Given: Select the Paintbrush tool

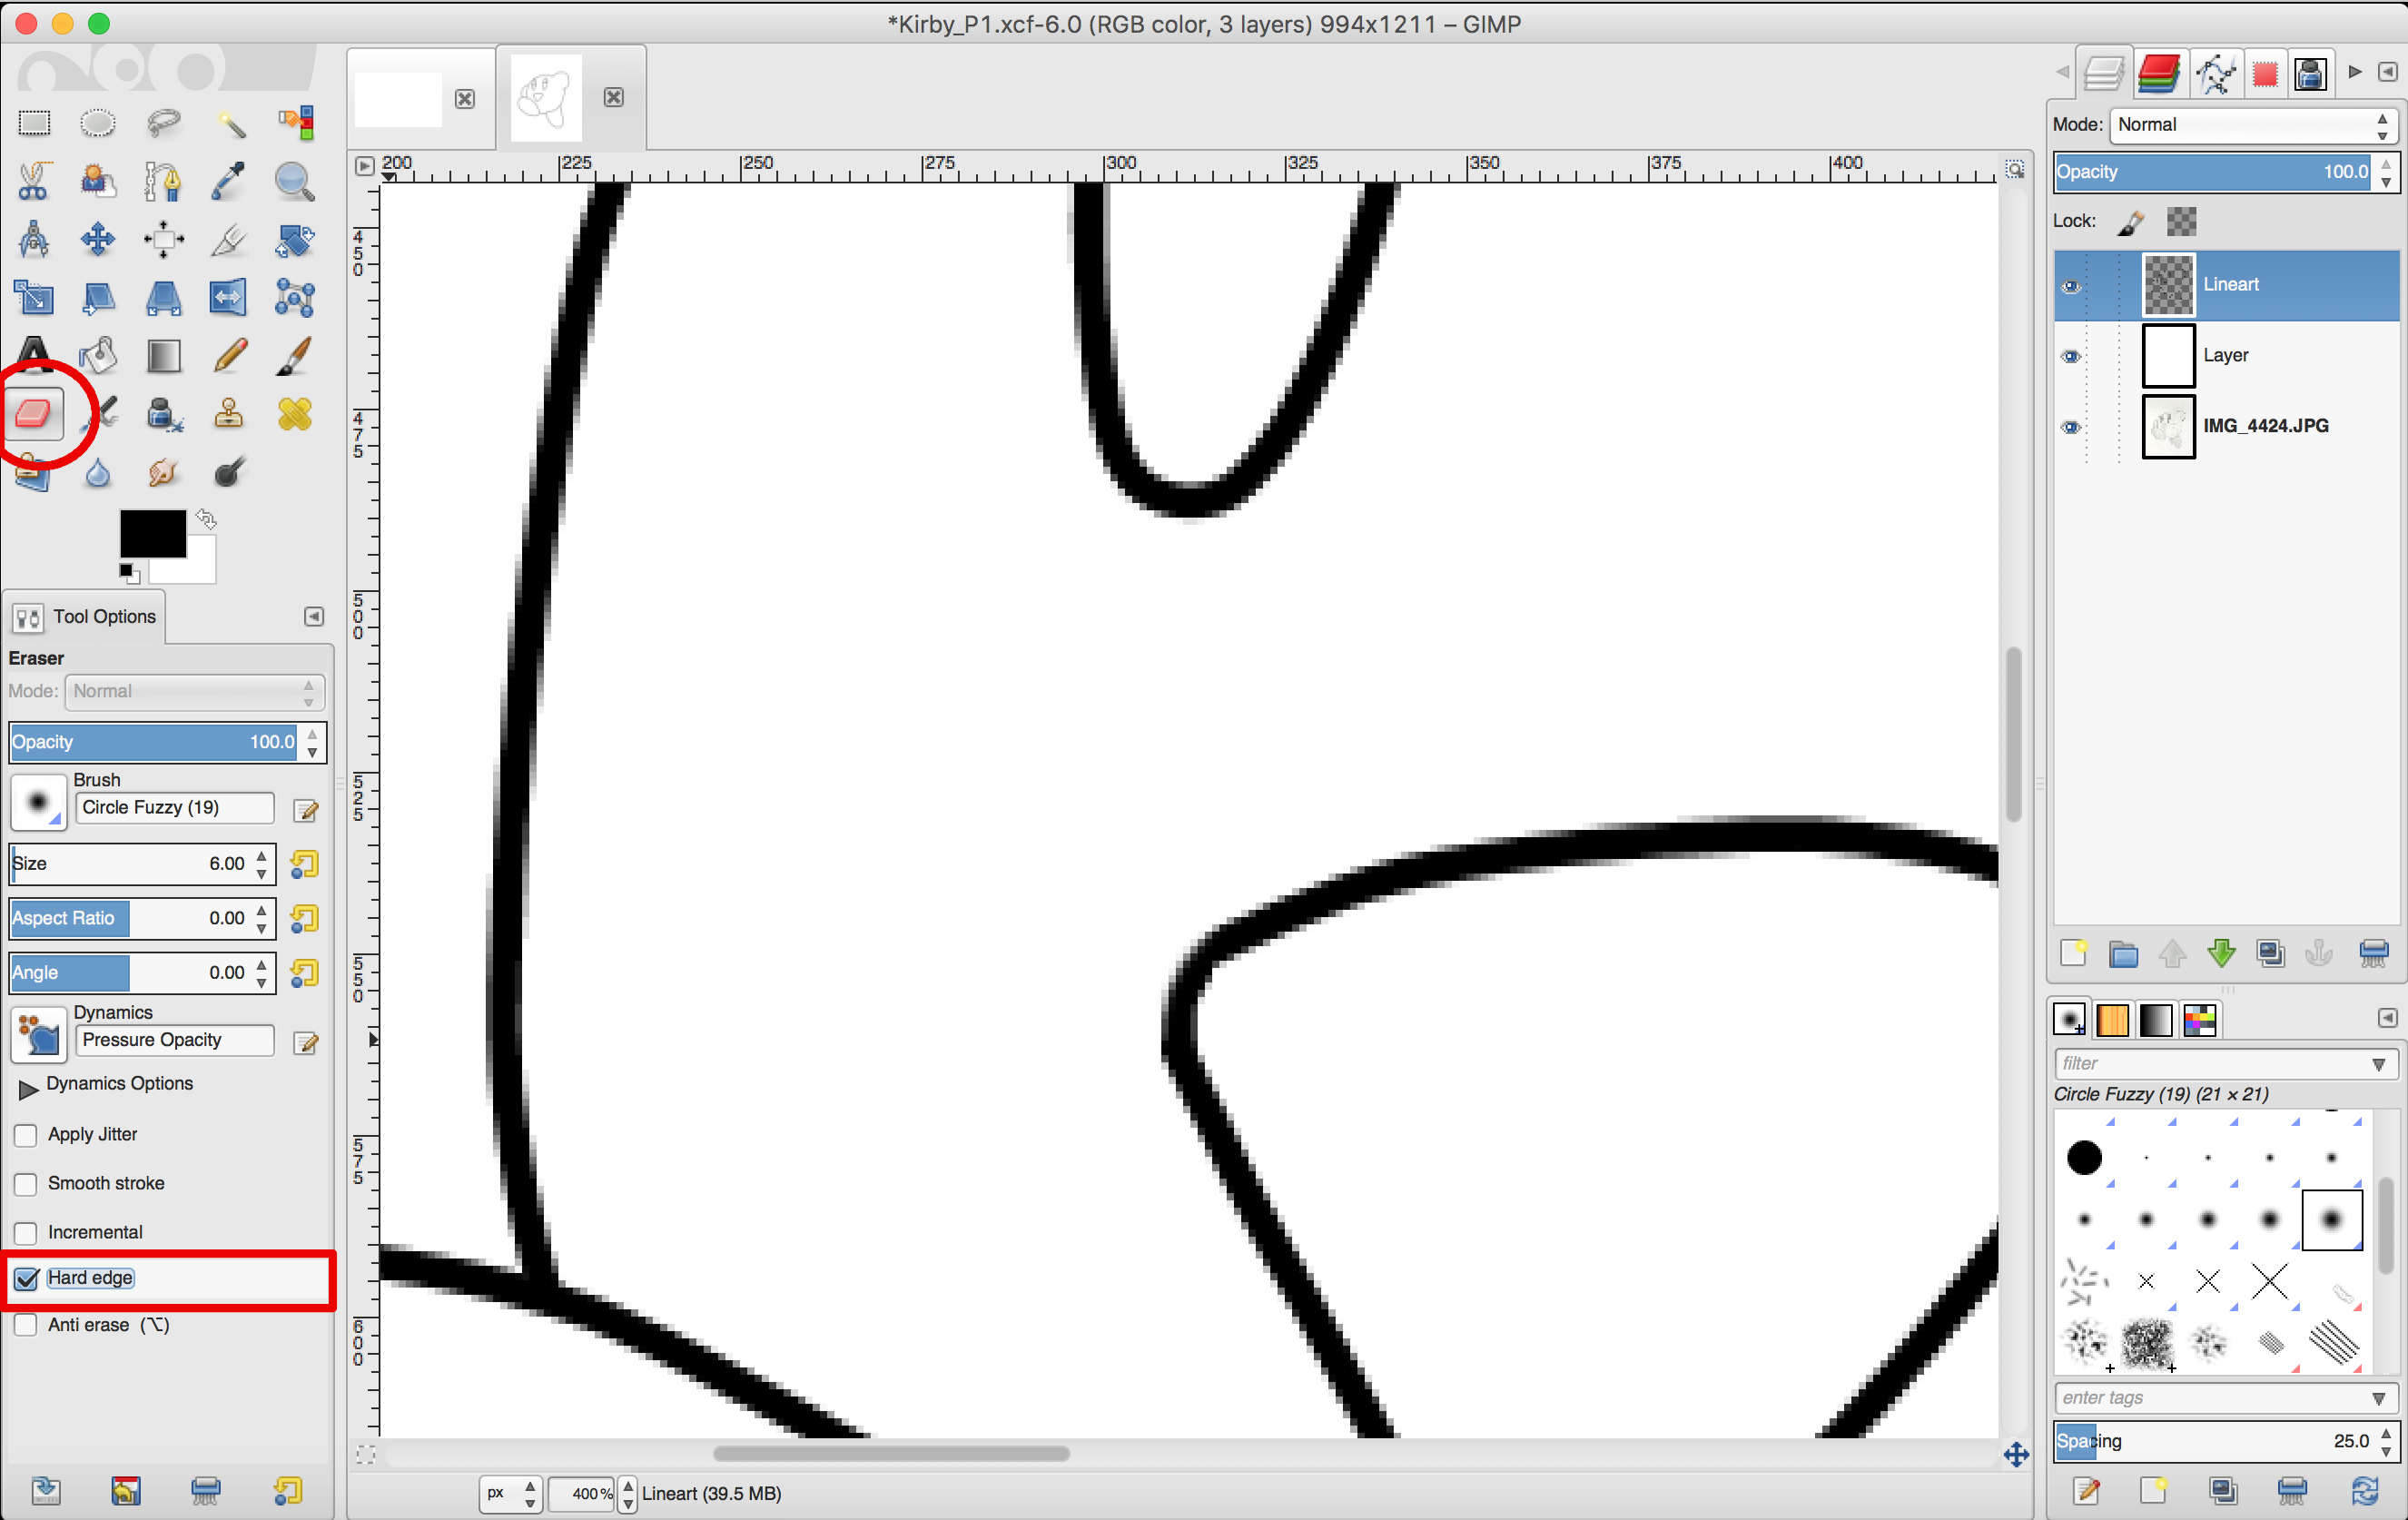Looking at the screenshot, I should (295, 355).
